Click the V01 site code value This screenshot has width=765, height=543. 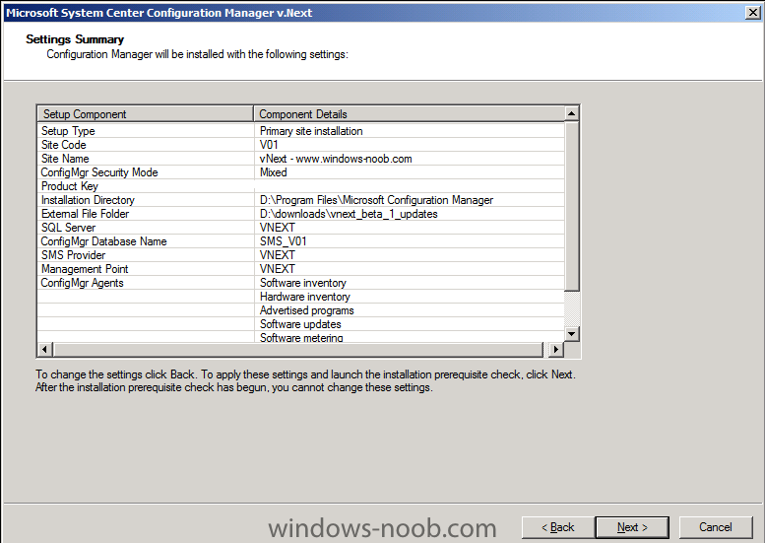pyautogui.click(x=269, y=145)
